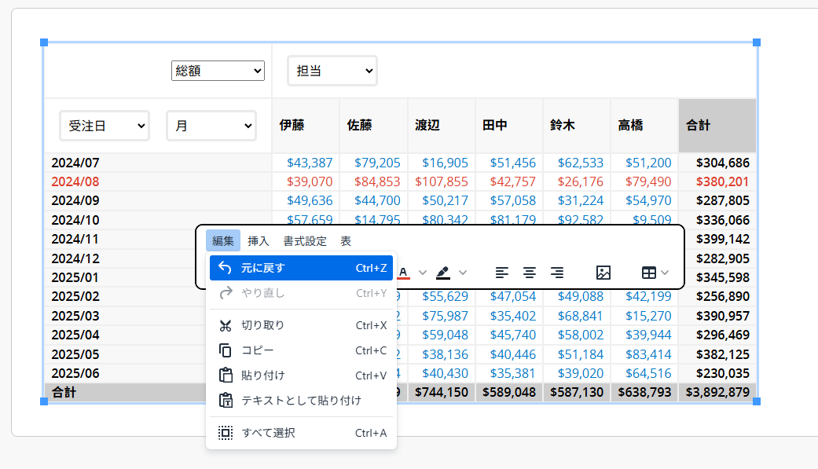Click the insert image icon
This screenshot has height=469, width=818.
click(603, 273)
